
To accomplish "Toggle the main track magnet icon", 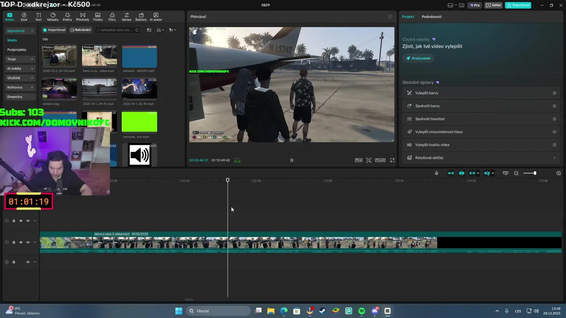I will pos(451,173).
